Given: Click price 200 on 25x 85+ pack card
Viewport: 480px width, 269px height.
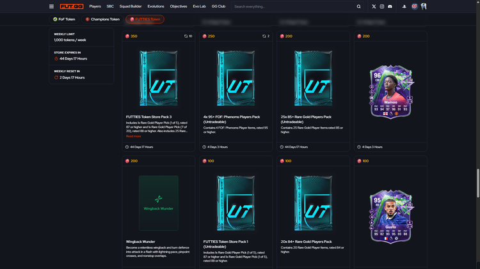Looking at the screenshot, I should (289, 36).
